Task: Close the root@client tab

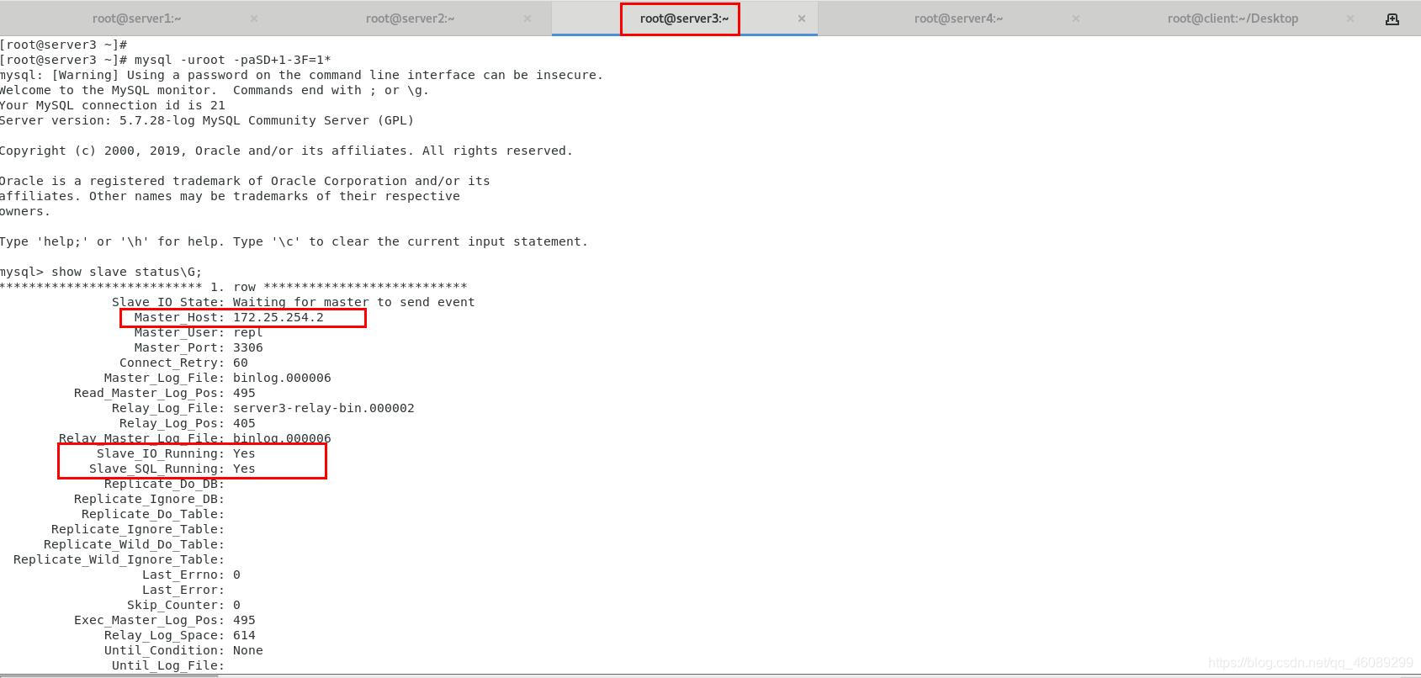Action: 1350,19
